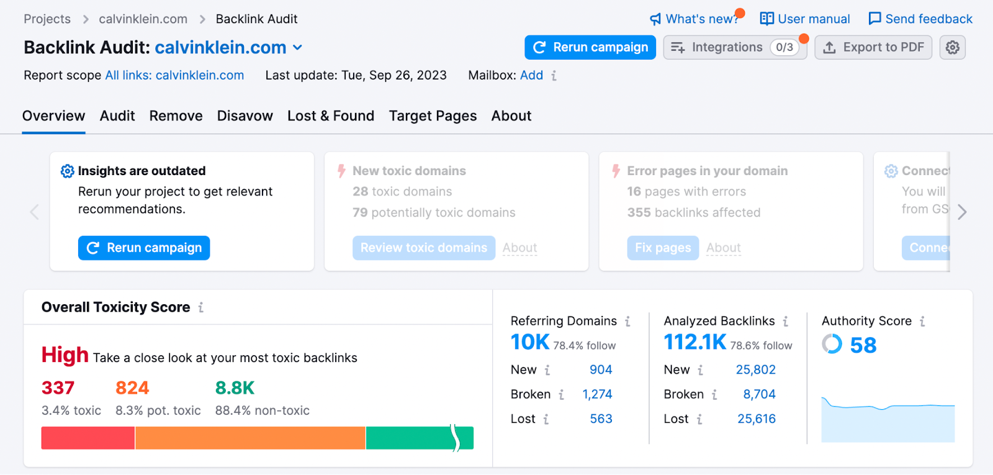Show info icon beside Referring Domains
993x475 pixels.
click(627, 322)
